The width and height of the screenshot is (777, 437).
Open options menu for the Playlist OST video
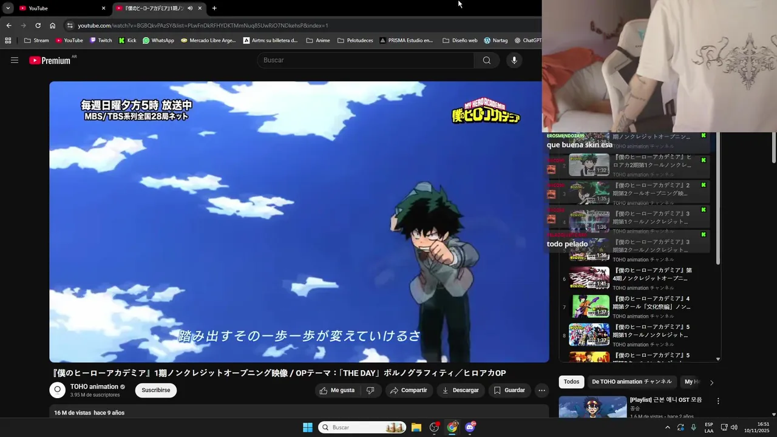coord(718,401)
